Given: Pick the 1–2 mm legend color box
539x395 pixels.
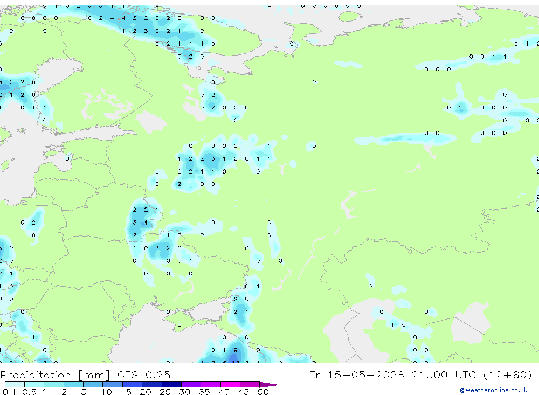Looking at the screenshot, I should [x=54, y=384].
